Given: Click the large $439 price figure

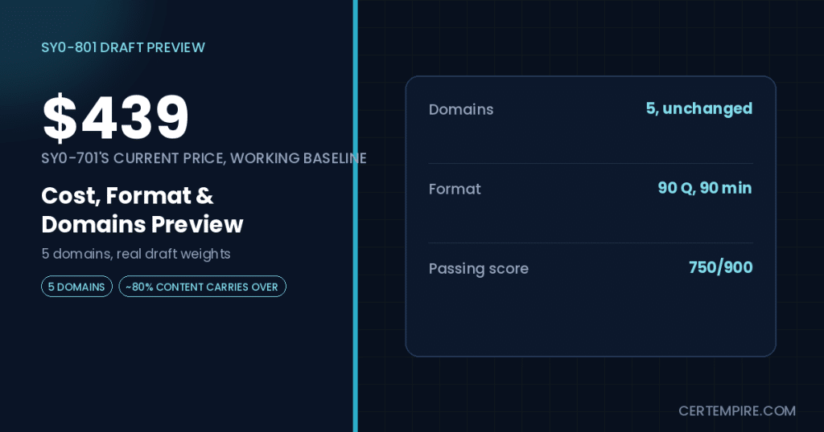Looking at the screenshot, I should click(116, 118).
